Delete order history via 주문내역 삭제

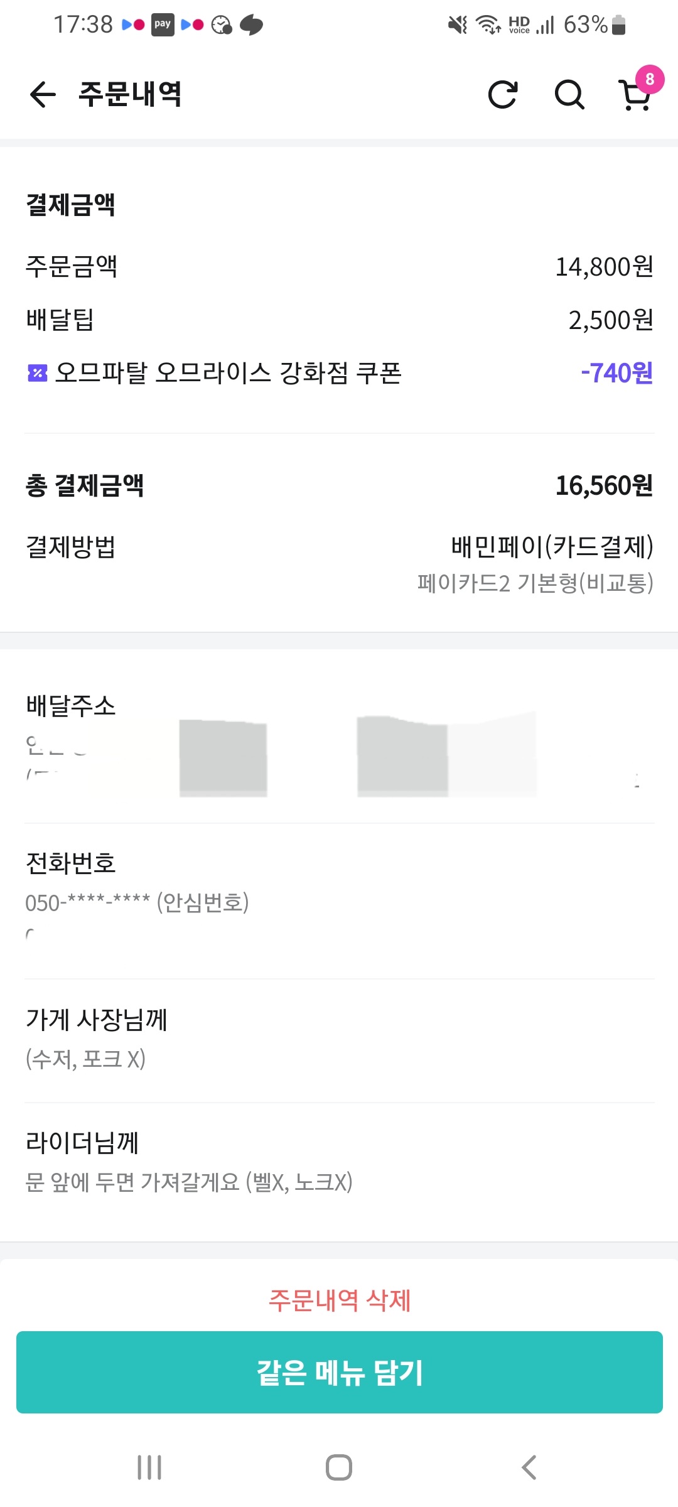pos(340,1300)
